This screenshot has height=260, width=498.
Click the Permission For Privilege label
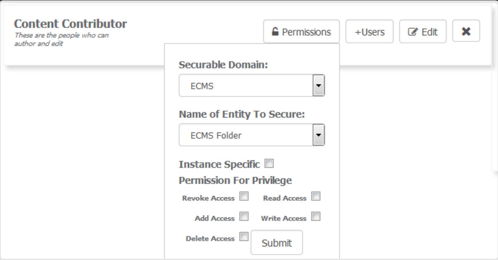(x=235, y=181)
